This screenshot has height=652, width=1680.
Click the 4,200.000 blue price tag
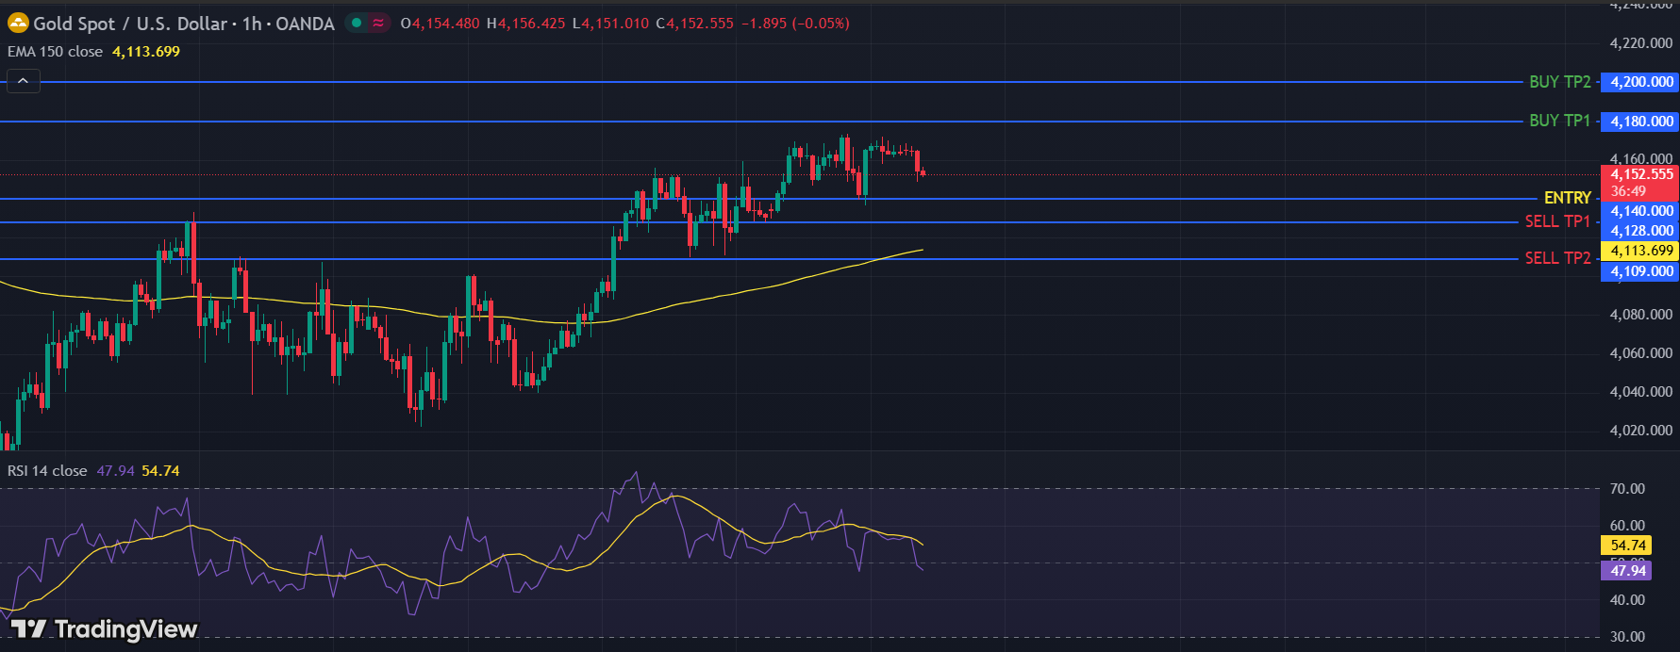point(1641,82)
